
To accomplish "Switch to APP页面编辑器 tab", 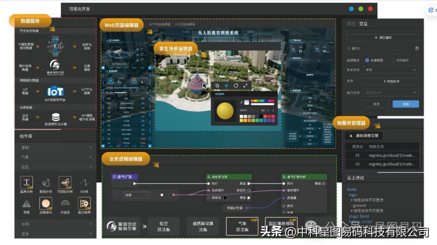I will (x=159, y=25).
